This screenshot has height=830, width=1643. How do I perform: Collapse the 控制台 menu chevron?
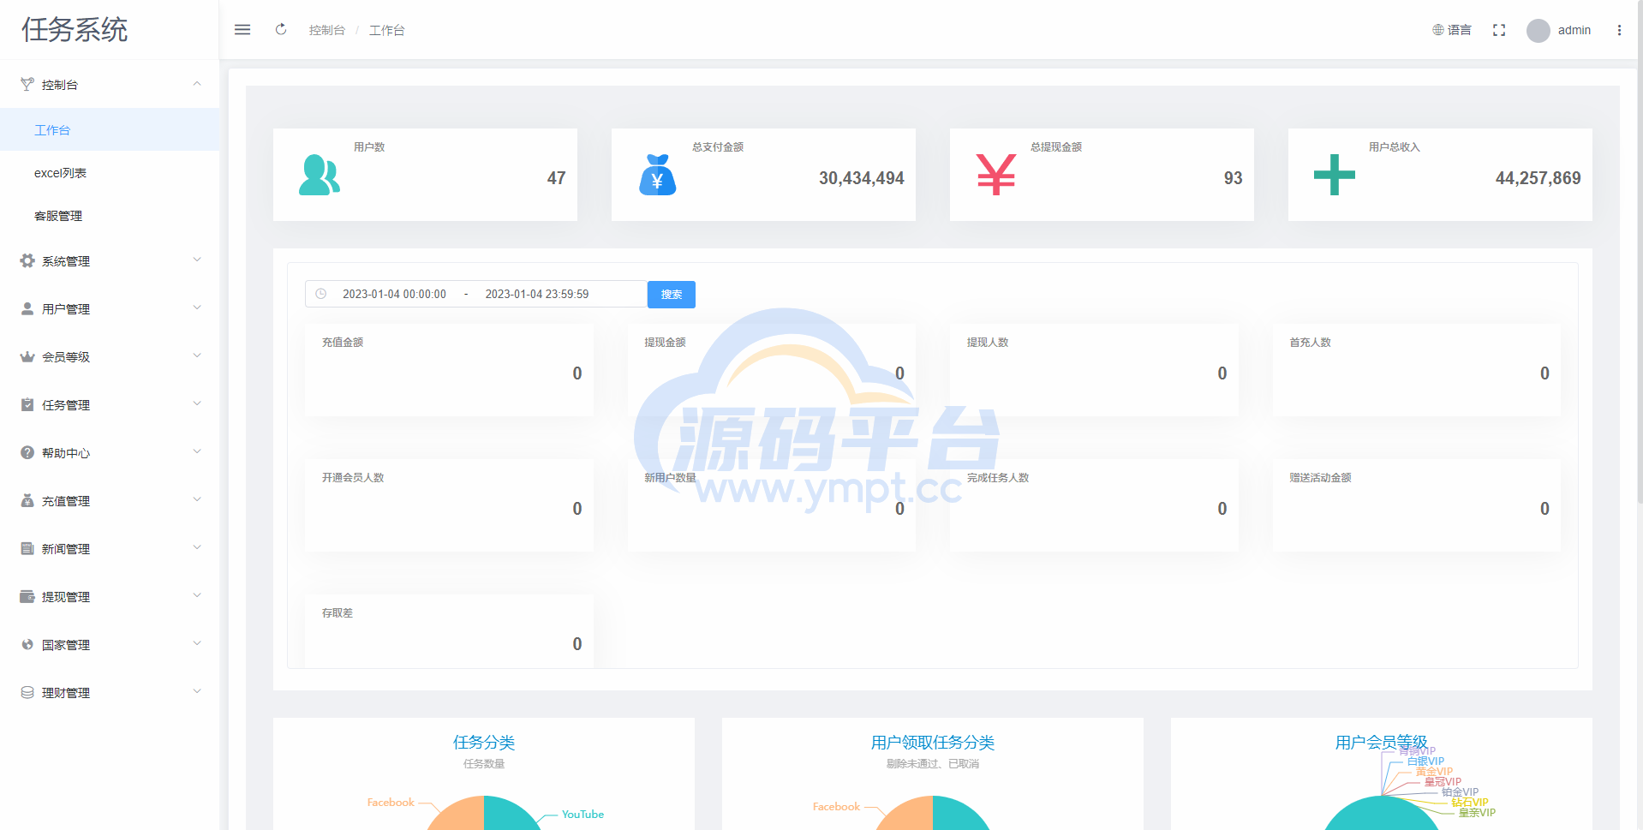pyautogui.click(x=197, y=84)
